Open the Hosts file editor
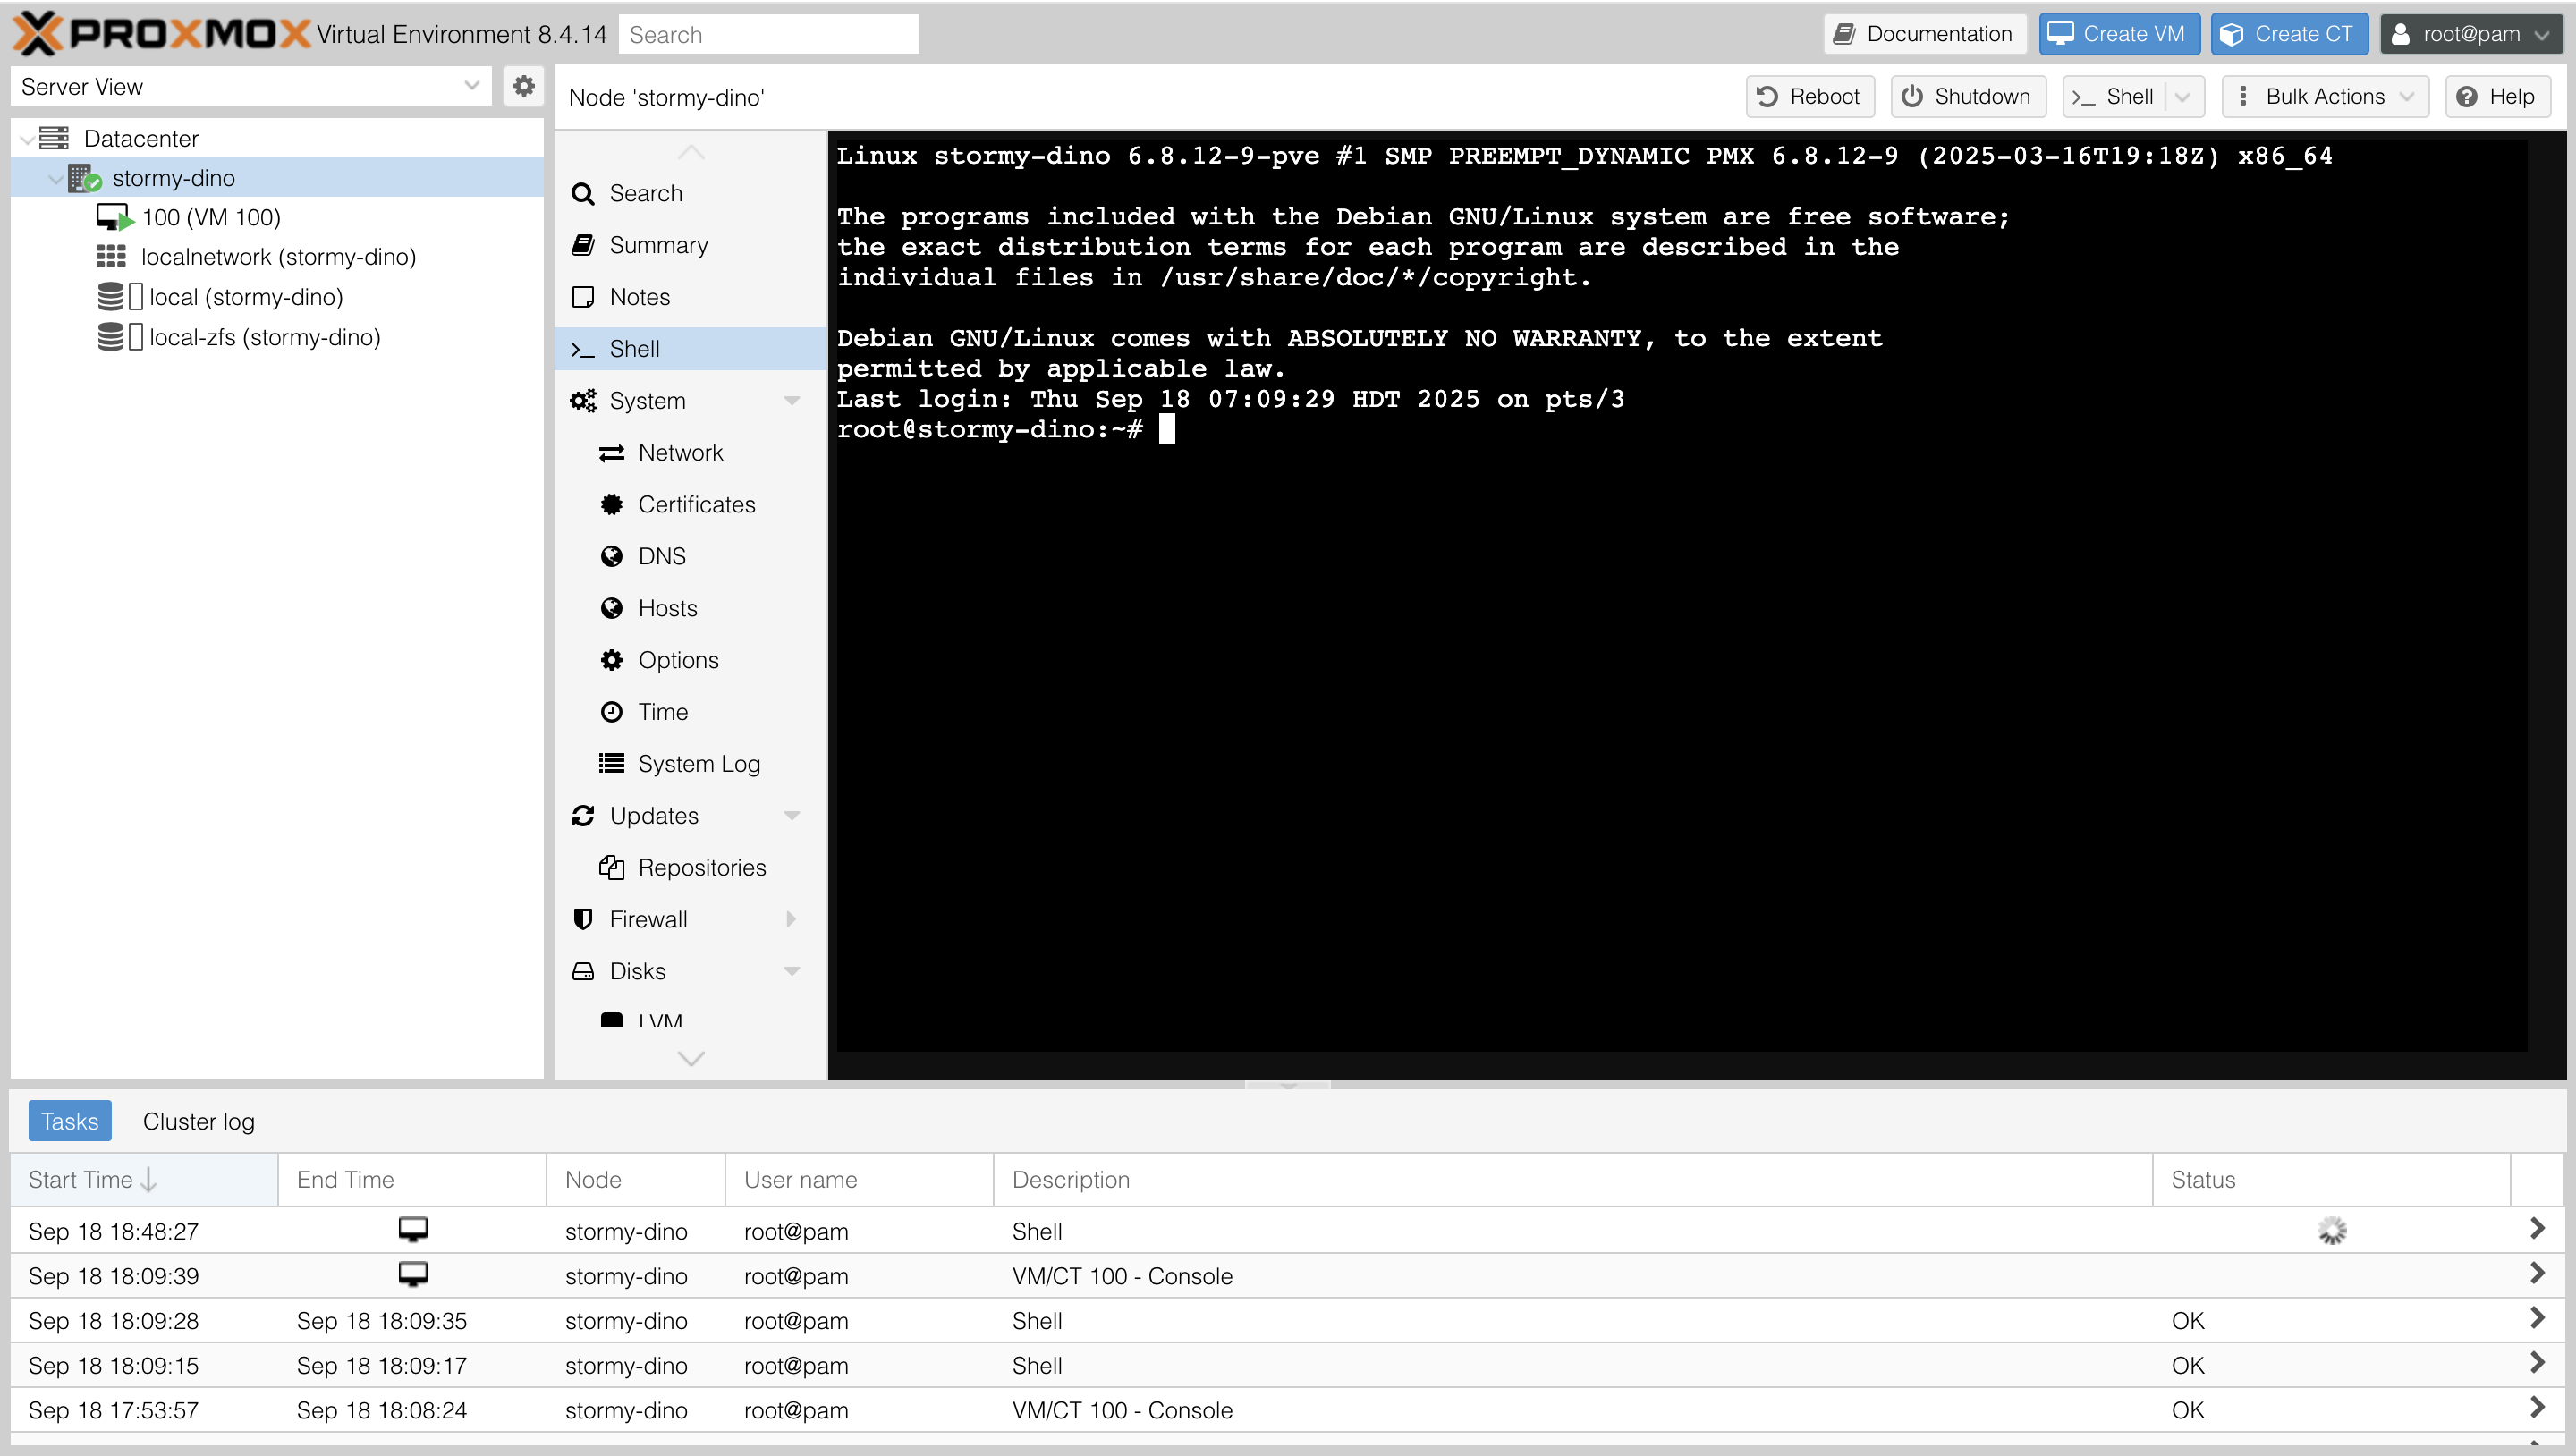This screenshot has height=1456, width=2576. [x=667, y=607]
